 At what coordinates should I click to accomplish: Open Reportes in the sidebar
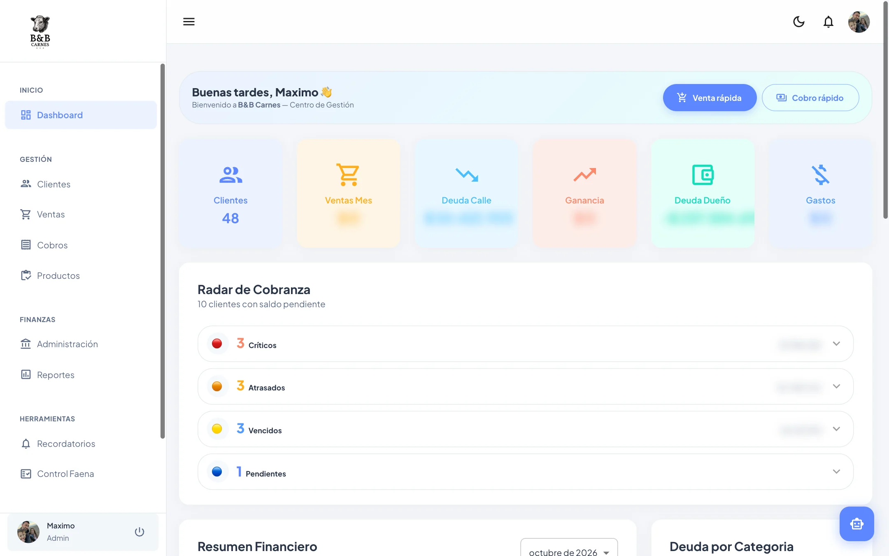point(81,375)
